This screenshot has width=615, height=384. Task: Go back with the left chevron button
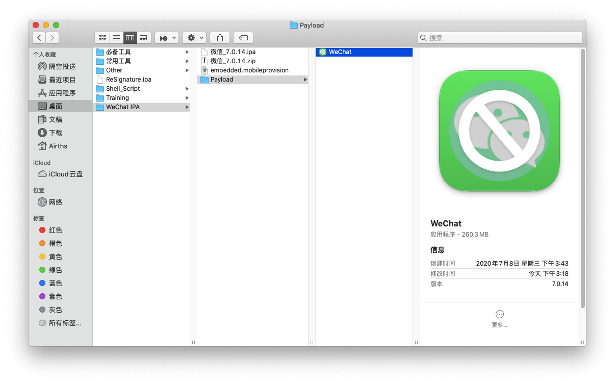click(x=39, y=38)
